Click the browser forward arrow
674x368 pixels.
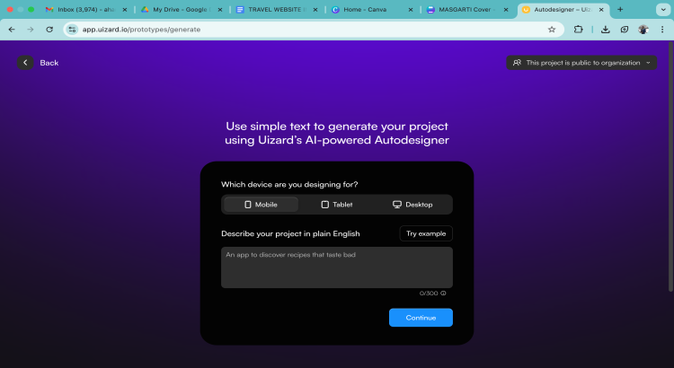click(30, 30)
